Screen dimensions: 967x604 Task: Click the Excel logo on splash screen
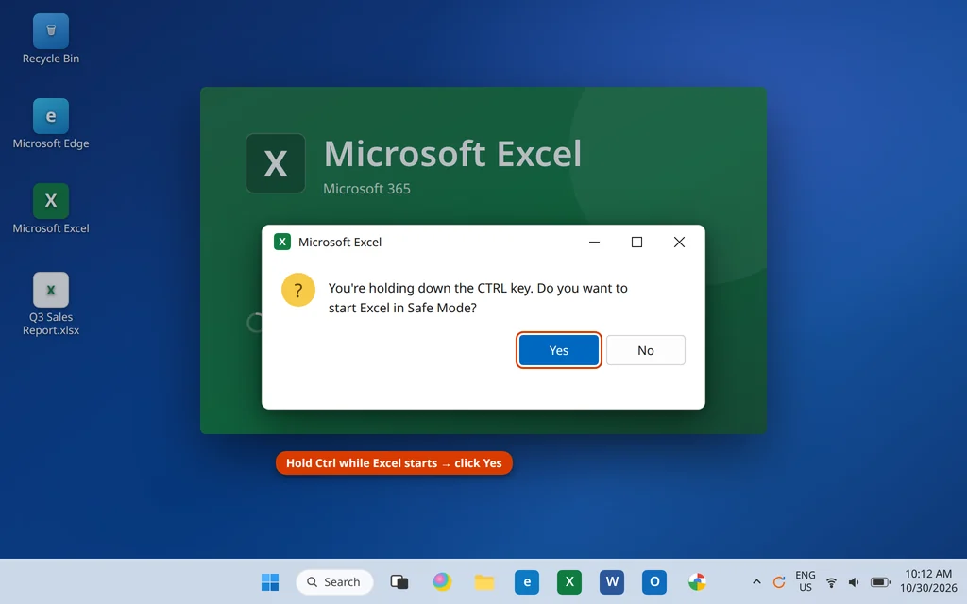[x=276, y=163]
